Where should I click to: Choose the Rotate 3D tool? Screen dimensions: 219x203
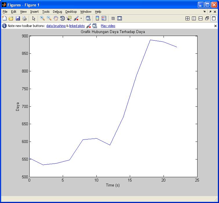pyautogui.click(x=62, y=19)
